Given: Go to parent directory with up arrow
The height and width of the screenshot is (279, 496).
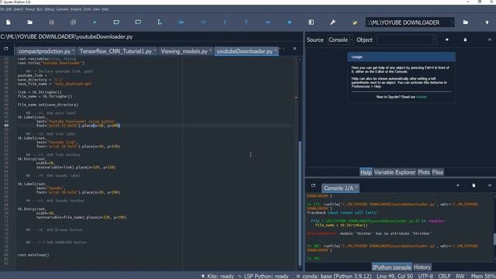Looking at the screenshot, I should [487, 22].
